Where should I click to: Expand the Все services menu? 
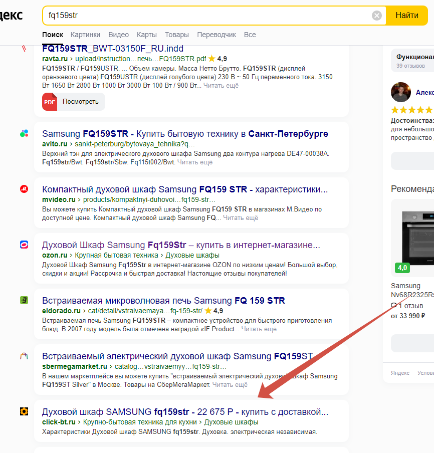coord(250,35)
